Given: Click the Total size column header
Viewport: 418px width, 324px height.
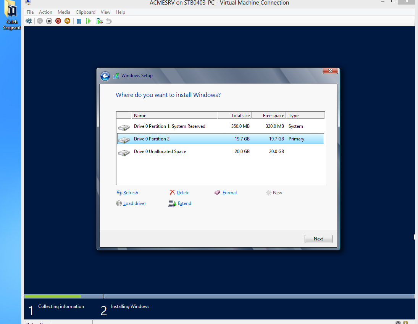Looking at the screenshot, I should 234,115.
